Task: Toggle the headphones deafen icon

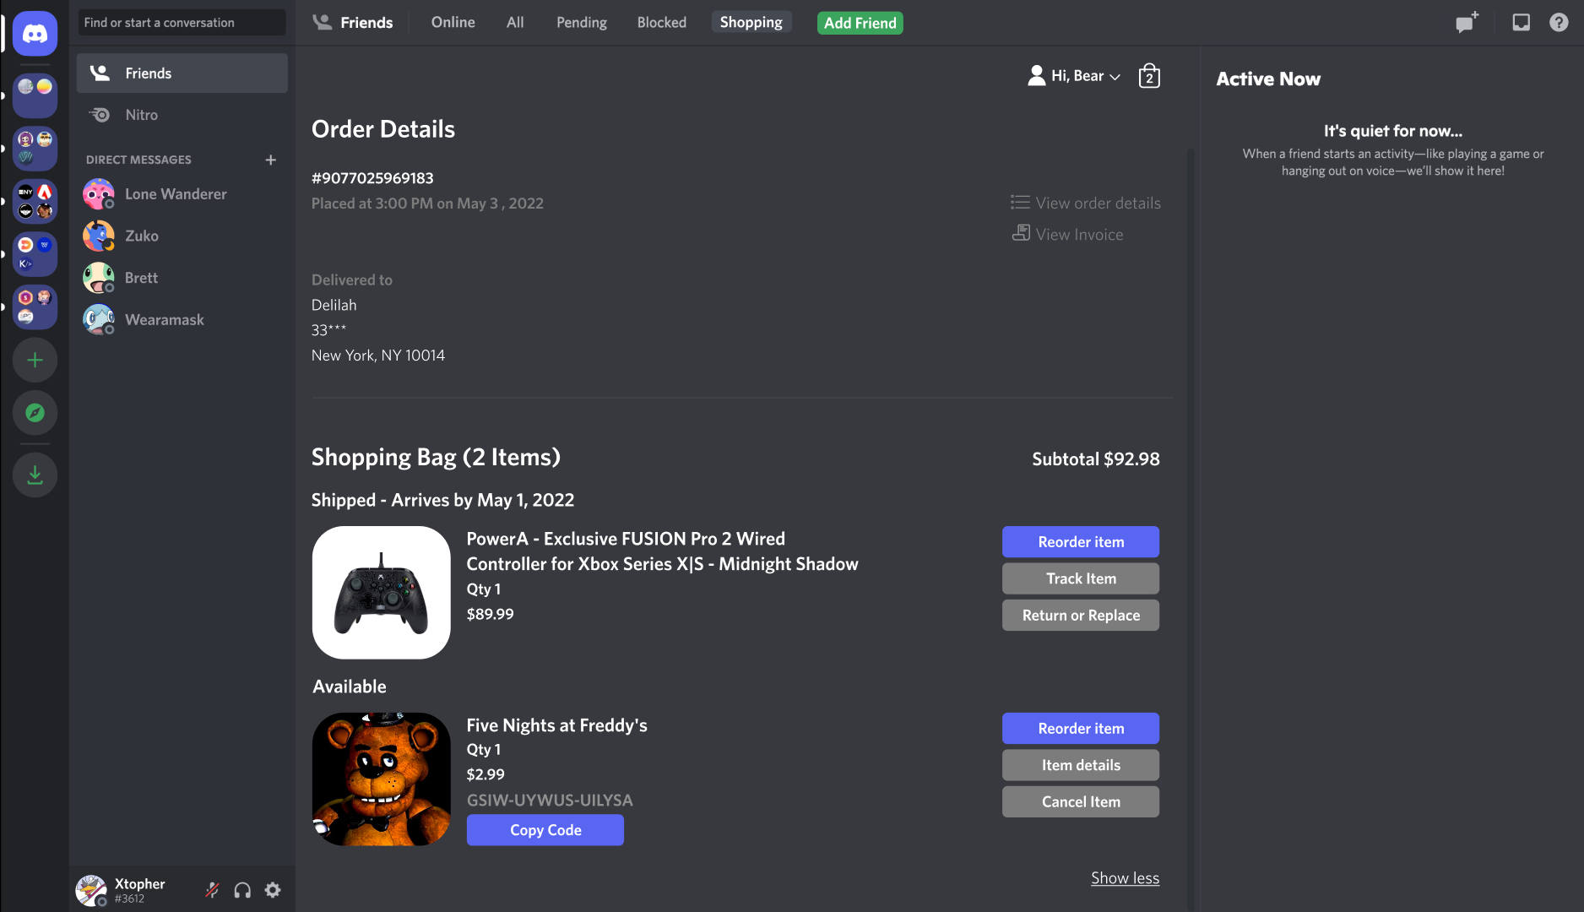Action: point(242,889)
